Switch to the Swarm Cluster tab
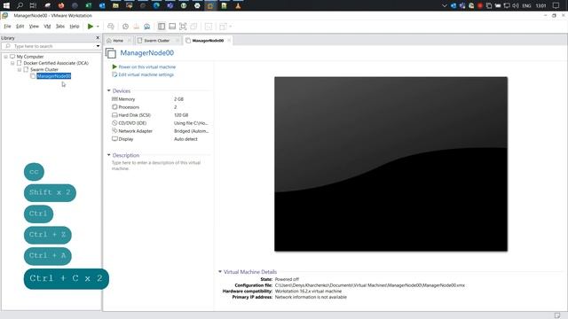568x319 pixels. click(156, 41)
